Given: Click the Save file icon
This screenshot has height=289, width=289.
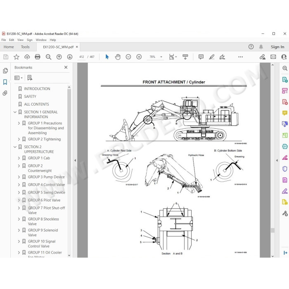Looking at the screenshot, I should click(6, 57).
